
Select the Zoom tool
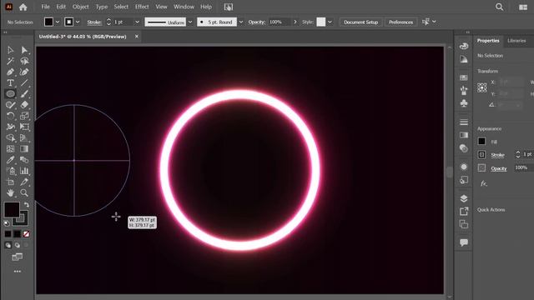[x=24, y=192]
